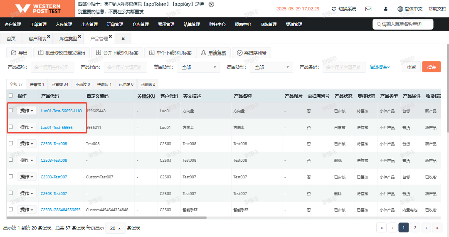Select the 已删除 2 status tab
The image size is (449, 237).
(148, 84)
